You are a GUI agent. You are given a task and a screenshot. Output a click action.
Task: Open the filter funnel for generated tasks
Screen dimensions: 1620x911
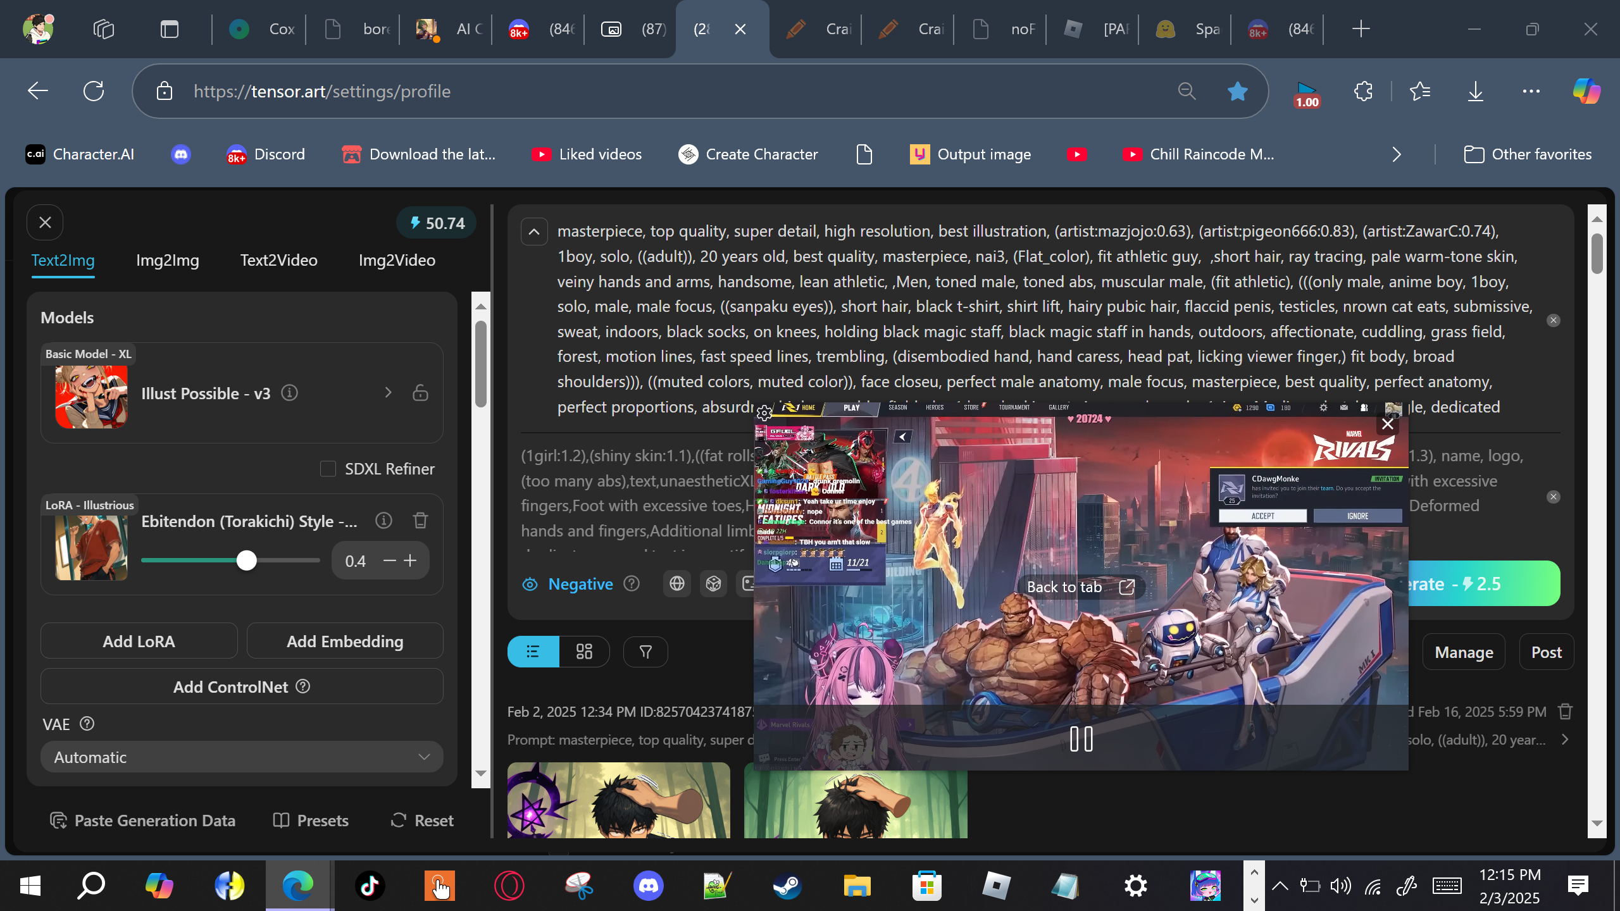click(645, 652)
